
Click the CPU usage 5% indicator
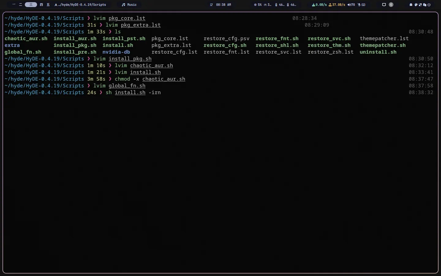(x=258, y=5)
